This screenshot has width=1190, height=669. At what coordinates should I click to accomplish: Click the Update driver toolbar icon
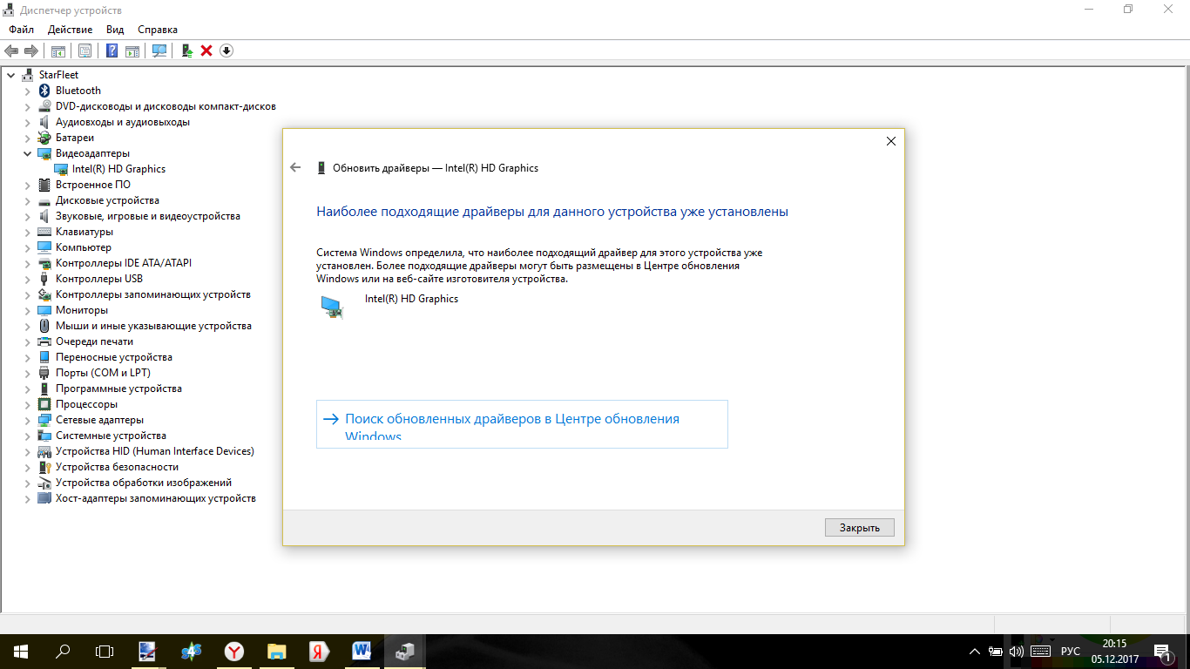click(186, 51)
